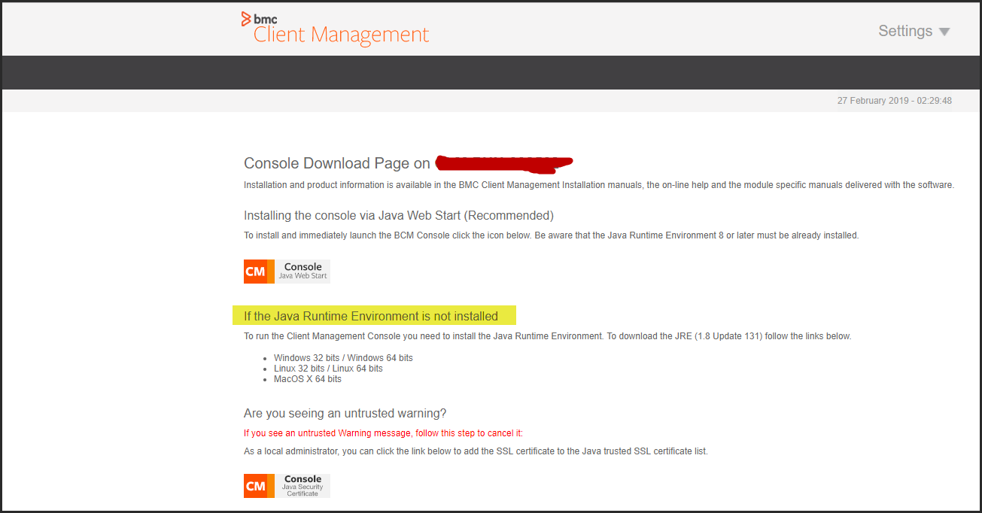Click the 'To install and immediately launch' paragraph

[x=551, y=235]
